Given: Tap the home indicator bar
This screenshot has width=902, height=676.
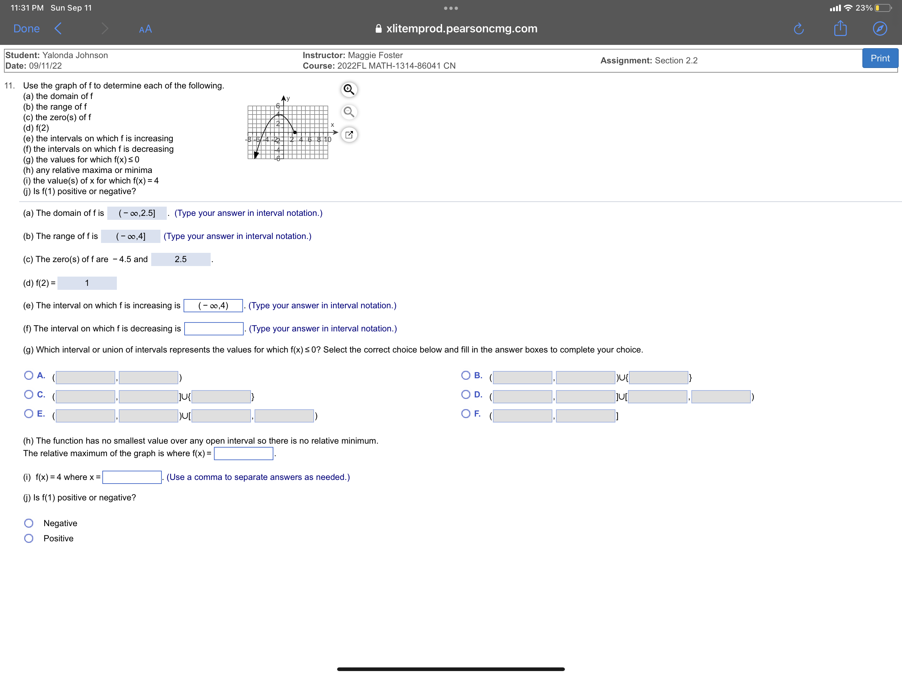Looking at the screenshot, I should 451,669.
